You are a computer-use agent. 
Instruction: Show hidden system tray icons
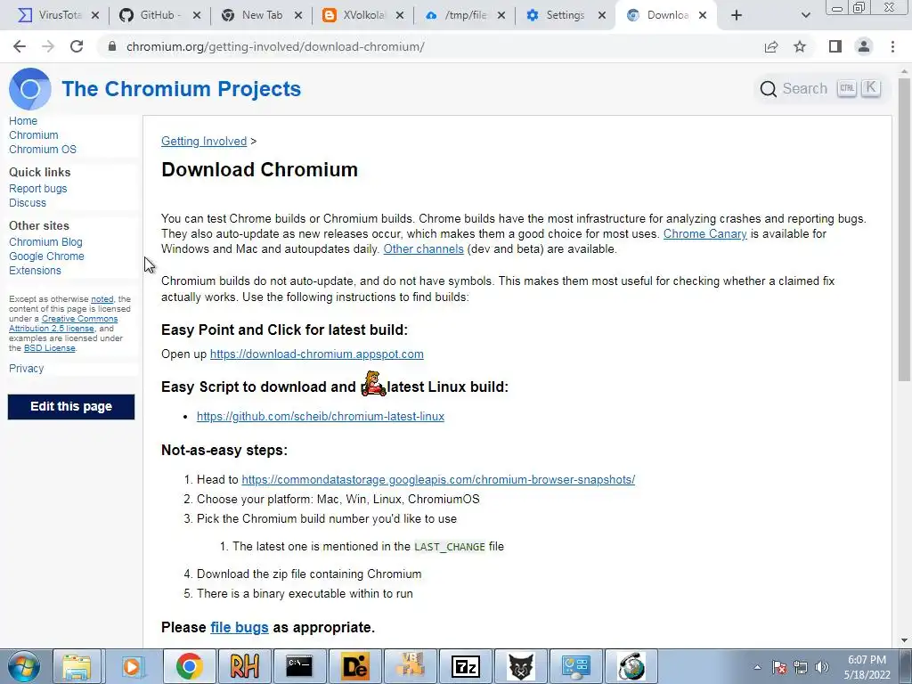click(x=757, y=667)
